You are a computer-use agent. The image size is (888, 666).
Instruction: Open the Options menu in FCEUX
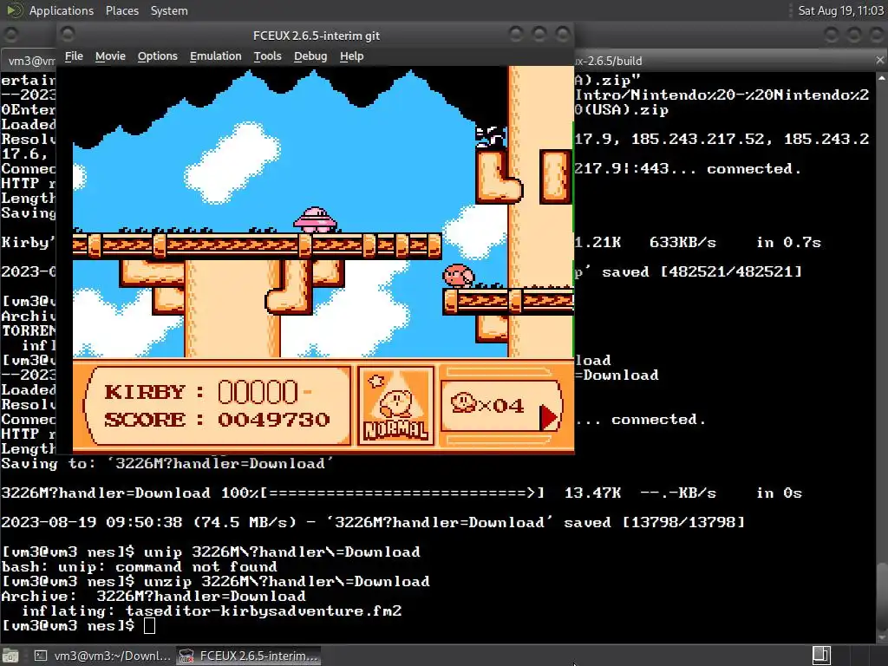tap(158, 56)
